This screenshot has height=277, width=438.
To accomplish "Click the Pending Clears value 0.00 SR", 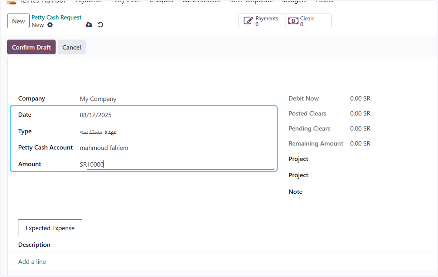I will (360, 129).
